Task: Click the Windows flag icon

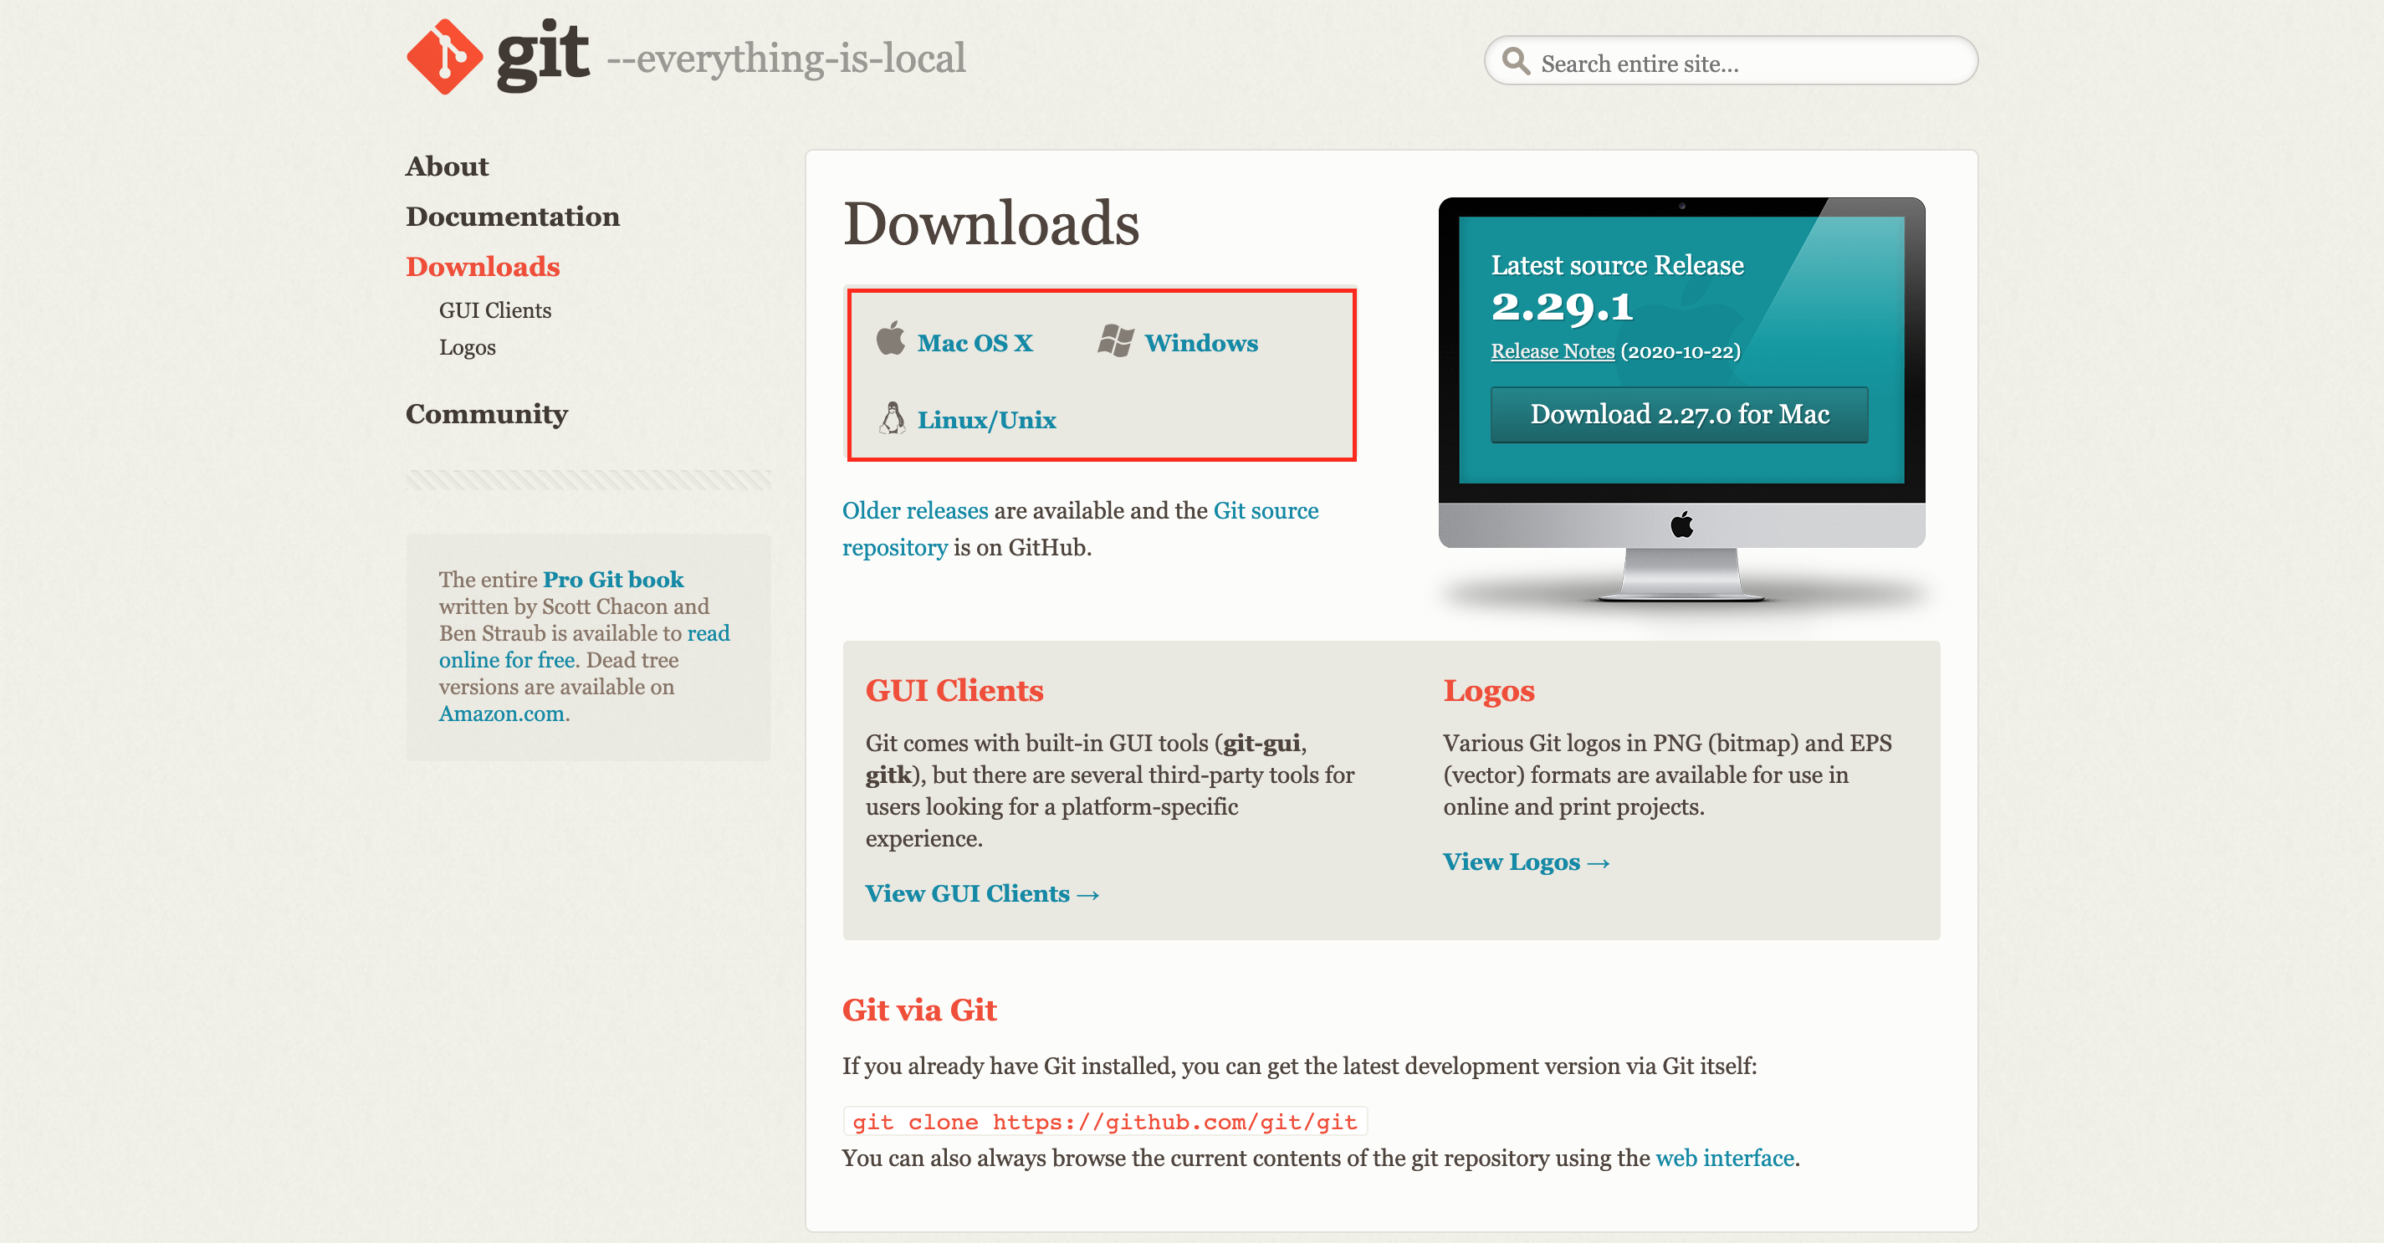Action: click(1115, 340)
